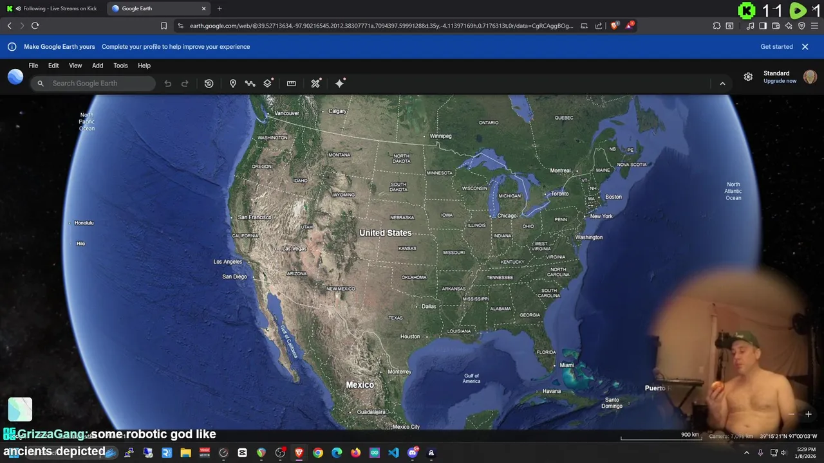Switch to Following - Live Streams on Kick tab
Viewport: 824px width, 463px height.
pyautogui.click(x=54, y=8)
